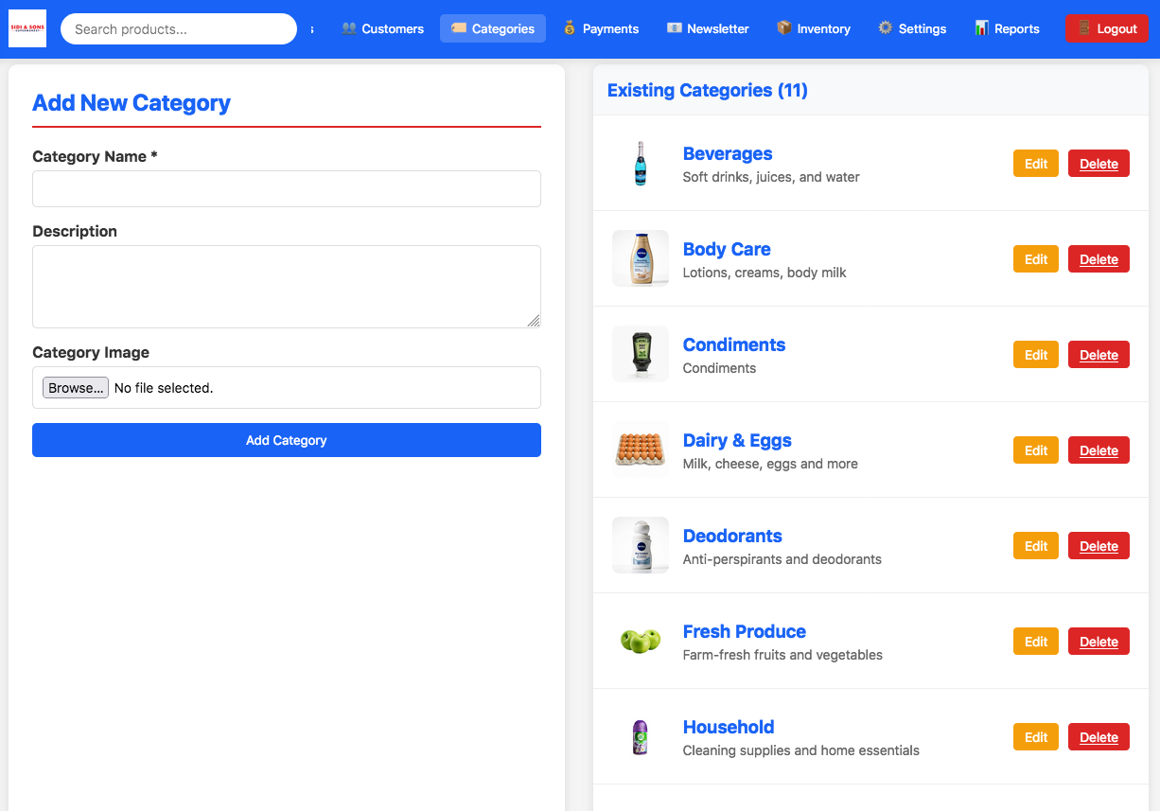Screen dimensions: 1160x811
Task: Click the Dairy & Eggs egg tray image
Action: (x=641, y=450)
